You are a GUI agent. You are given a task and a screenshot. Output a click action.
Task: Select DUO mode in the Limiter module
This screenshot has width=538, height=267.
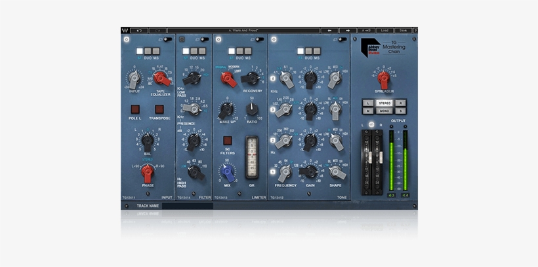(x=240, y=51)
